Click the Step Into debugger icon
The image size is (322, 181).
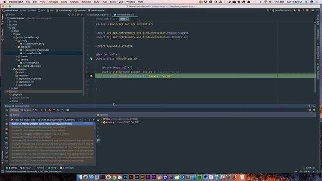point(46,110)
